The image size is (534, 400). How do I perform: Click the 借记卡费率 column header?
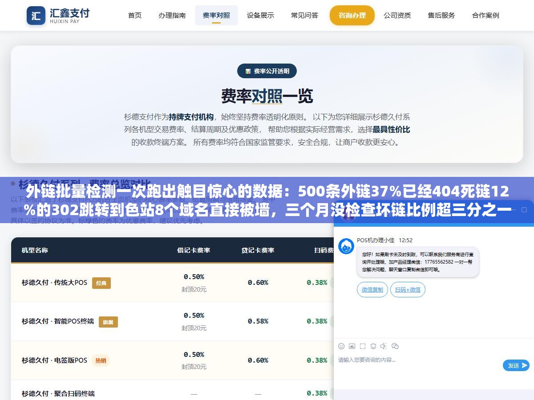click(x=194, y=250)
